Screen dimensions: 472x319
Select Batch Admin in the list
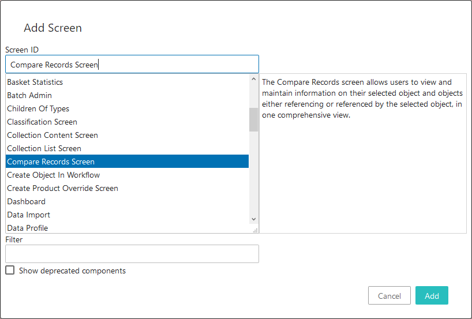pyautogui.click(x=127, y=95)
